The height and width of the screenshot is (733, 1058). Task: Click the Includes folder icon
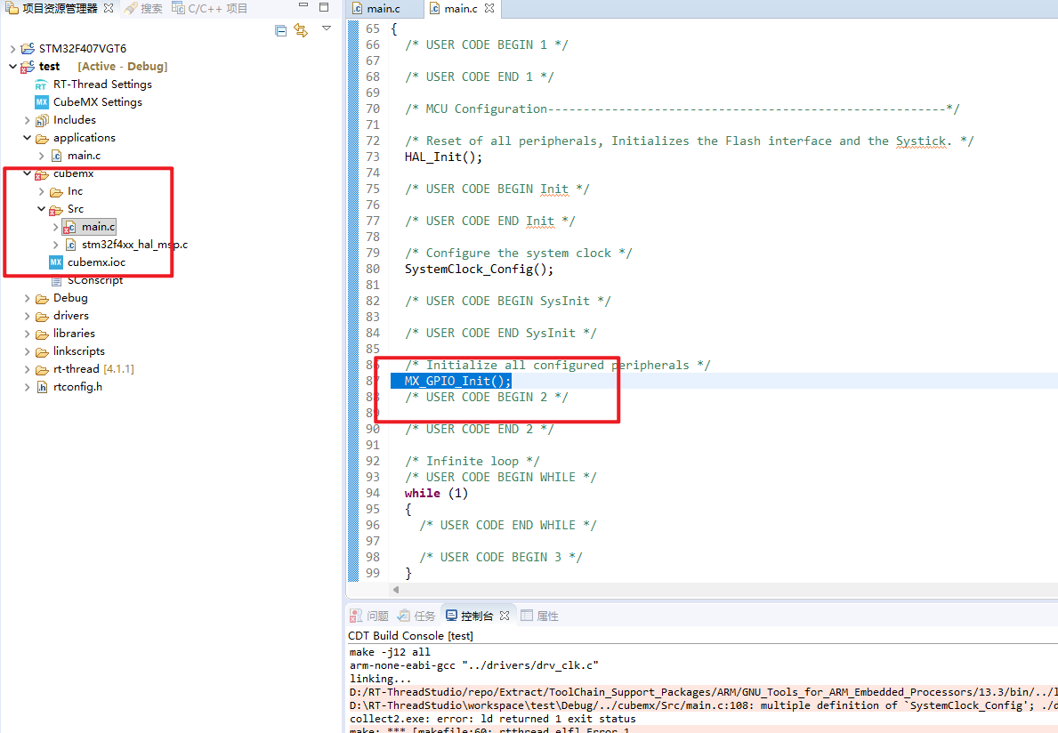42,120
